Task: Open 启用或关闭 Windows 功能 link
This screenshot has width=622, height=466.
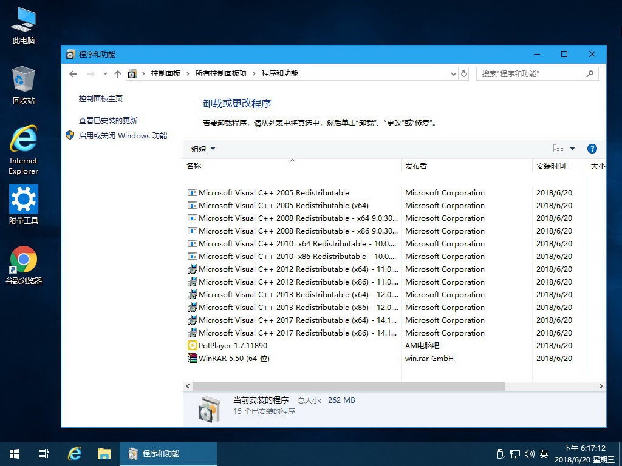Action: coord(123,135)
